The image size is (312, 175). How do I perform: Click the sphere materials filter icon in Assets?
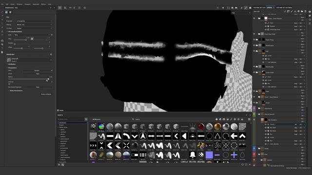[216, 119]
